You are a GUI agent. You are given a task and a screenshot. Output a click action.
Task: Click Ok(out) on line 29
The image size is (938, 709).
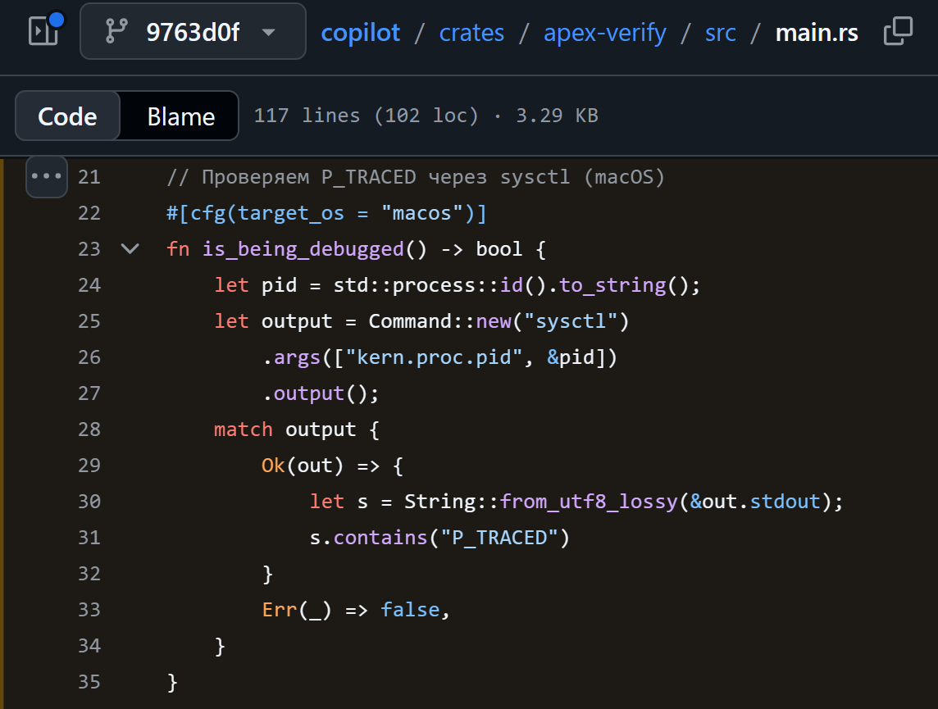coord(303,465)
